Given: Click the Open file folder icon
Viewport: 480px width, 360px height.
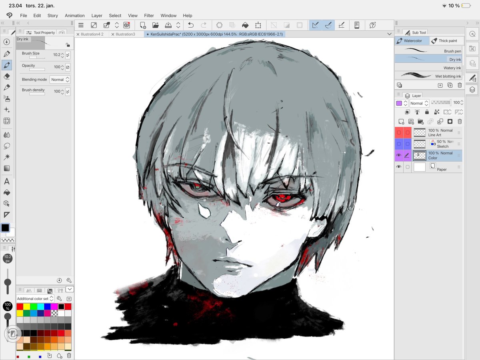Looking at the screenshot, I should 155,25.
